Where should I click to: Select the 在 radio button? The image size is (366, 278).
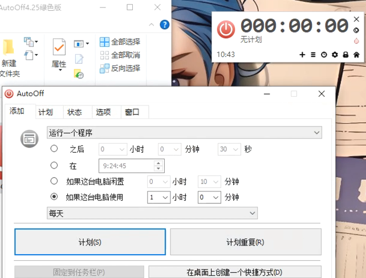54,165
